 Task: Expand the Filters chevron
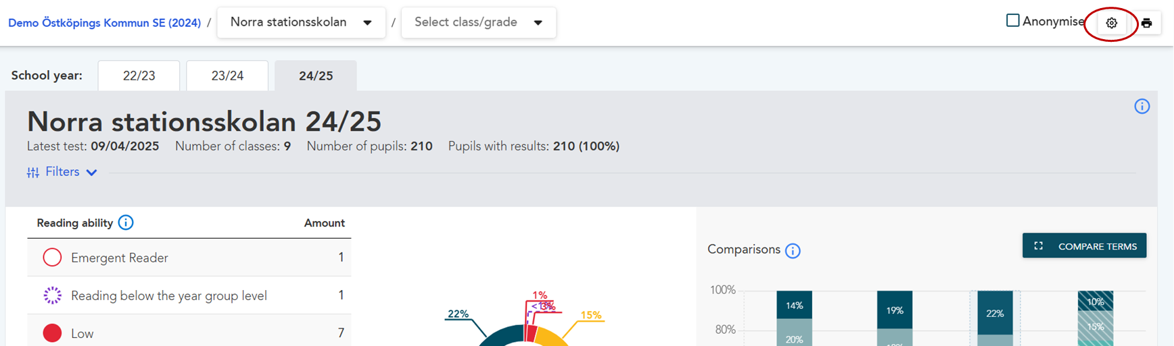(x=92, y=173)
